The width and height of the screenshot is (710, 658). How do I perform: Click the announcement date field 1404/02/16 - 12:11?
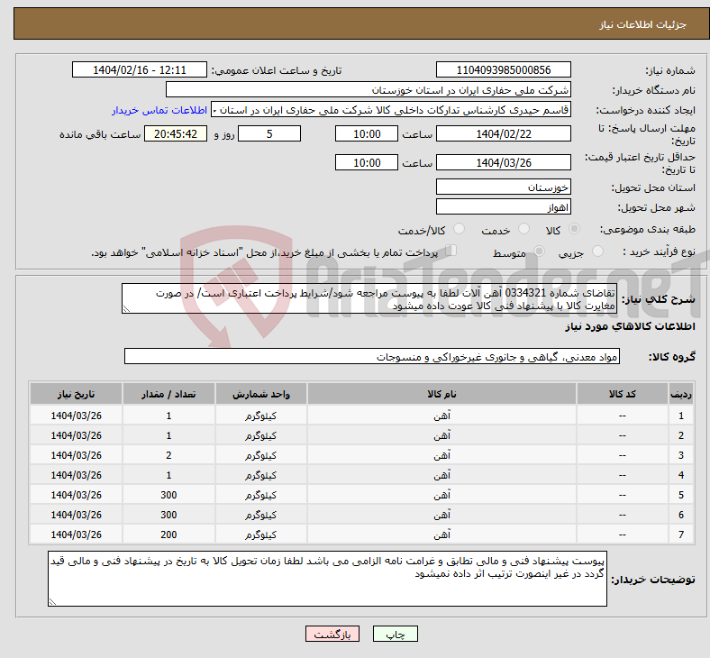click(140, 69)
